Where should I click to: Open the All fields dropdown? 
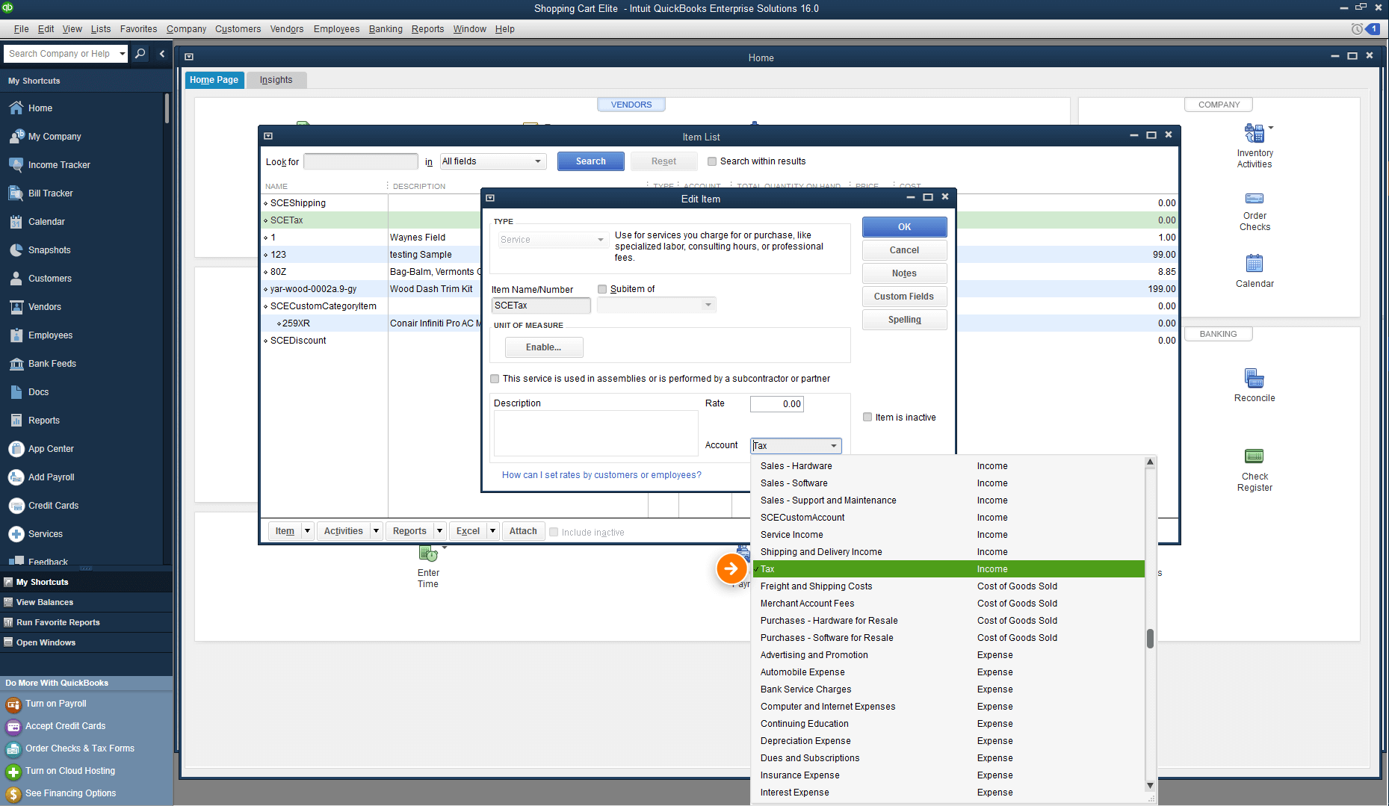pyautogui.click(x=493, y=161)
